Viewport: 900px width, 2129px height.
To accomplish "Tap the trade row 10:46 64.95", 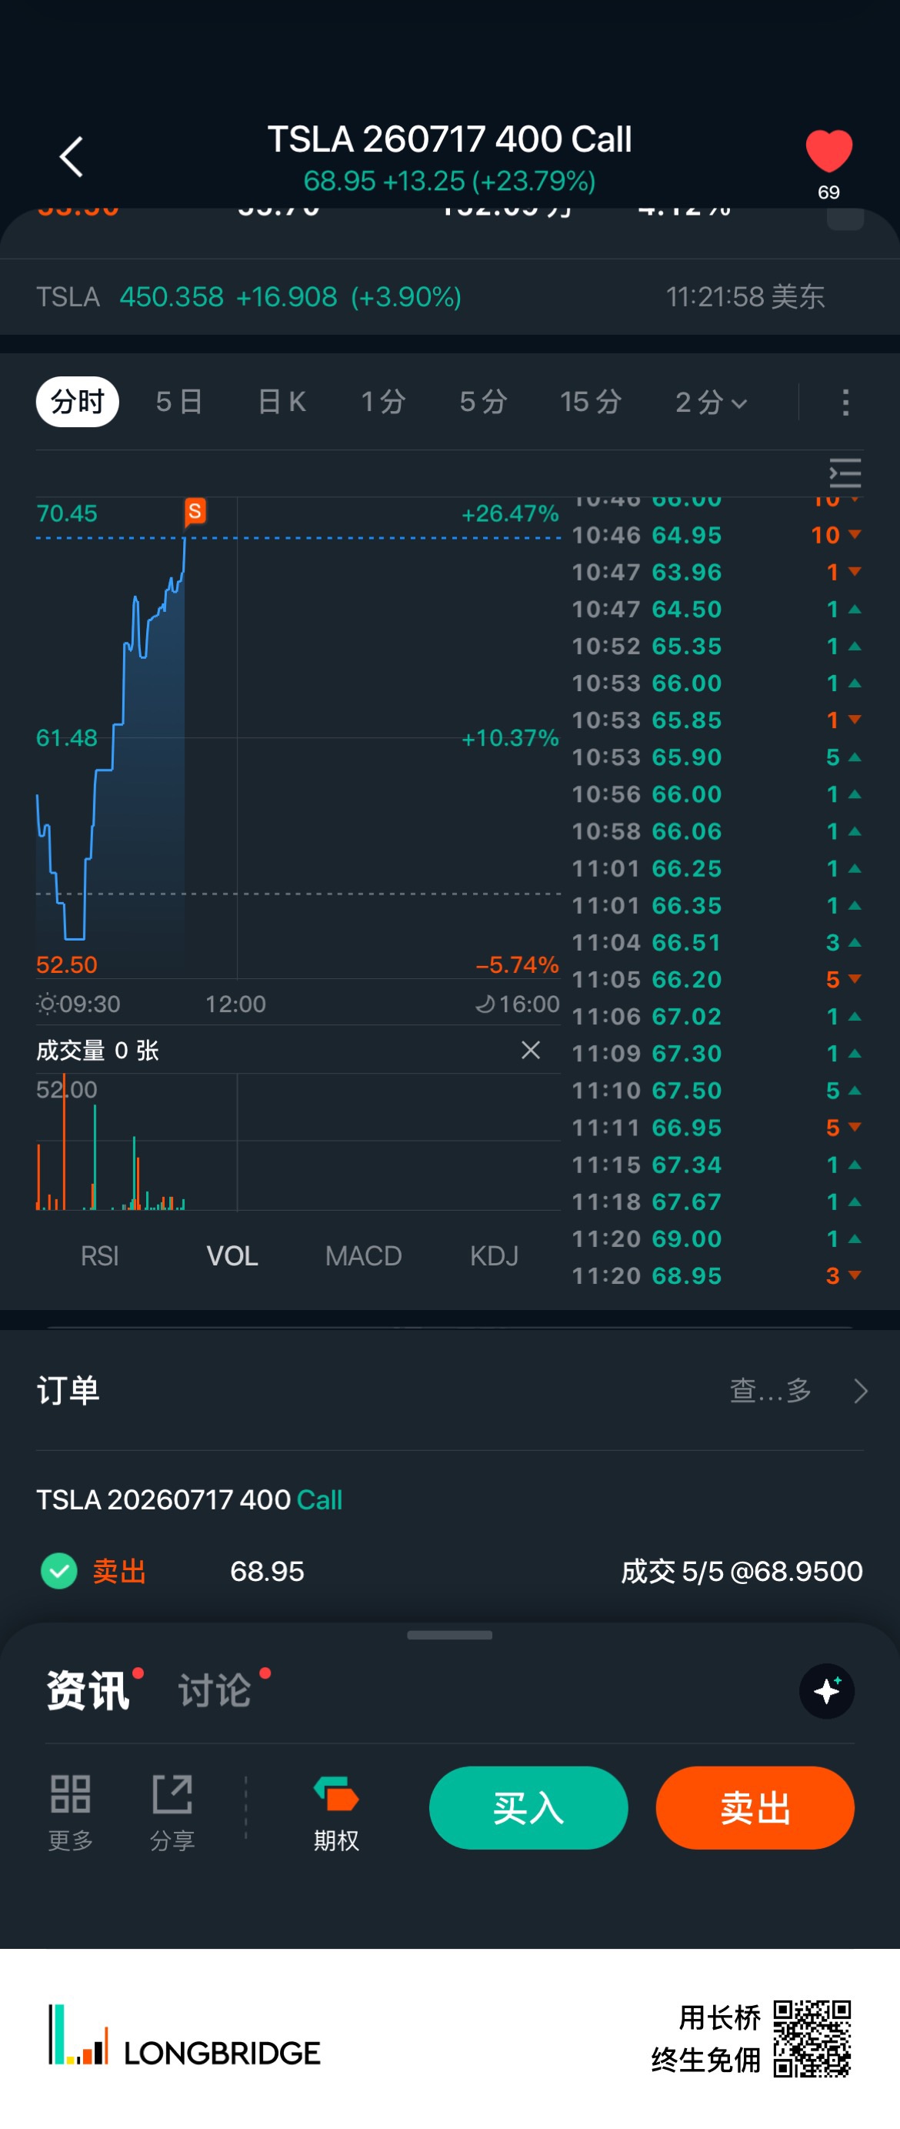I will click(x=717, y=535).
